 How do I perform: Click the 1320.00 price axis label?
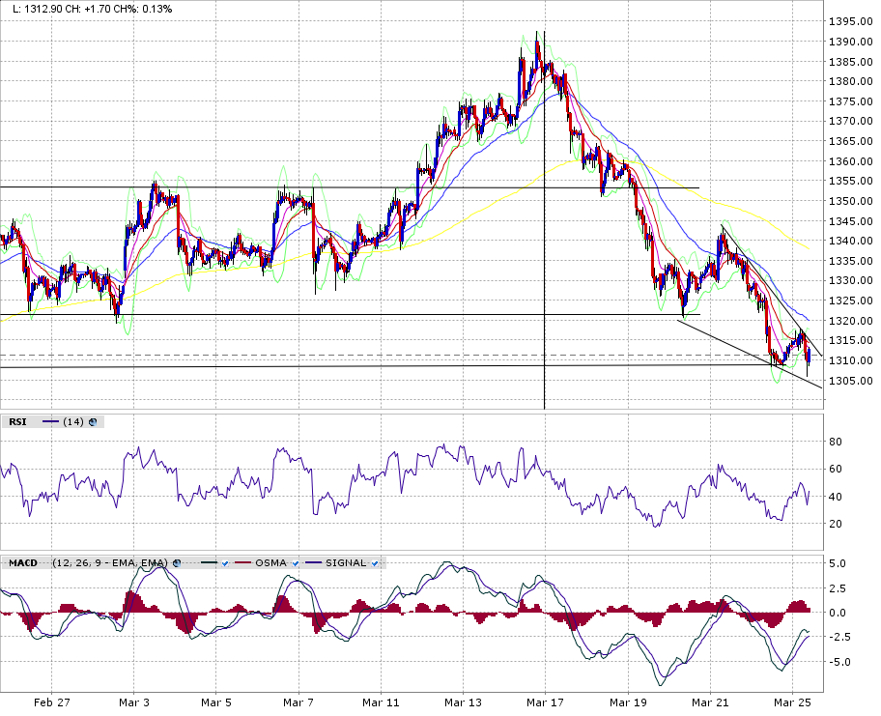pyautogui.click(x=851, y=321)
